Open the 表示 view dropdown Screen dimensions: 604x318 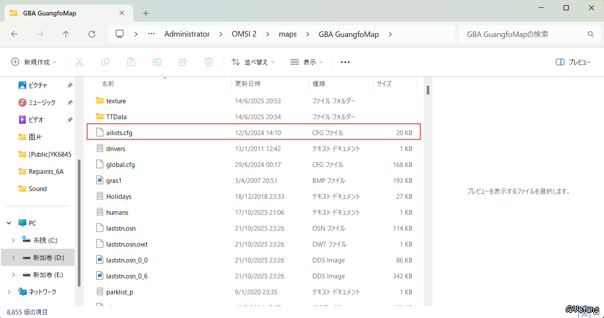(x=306, y=62)
